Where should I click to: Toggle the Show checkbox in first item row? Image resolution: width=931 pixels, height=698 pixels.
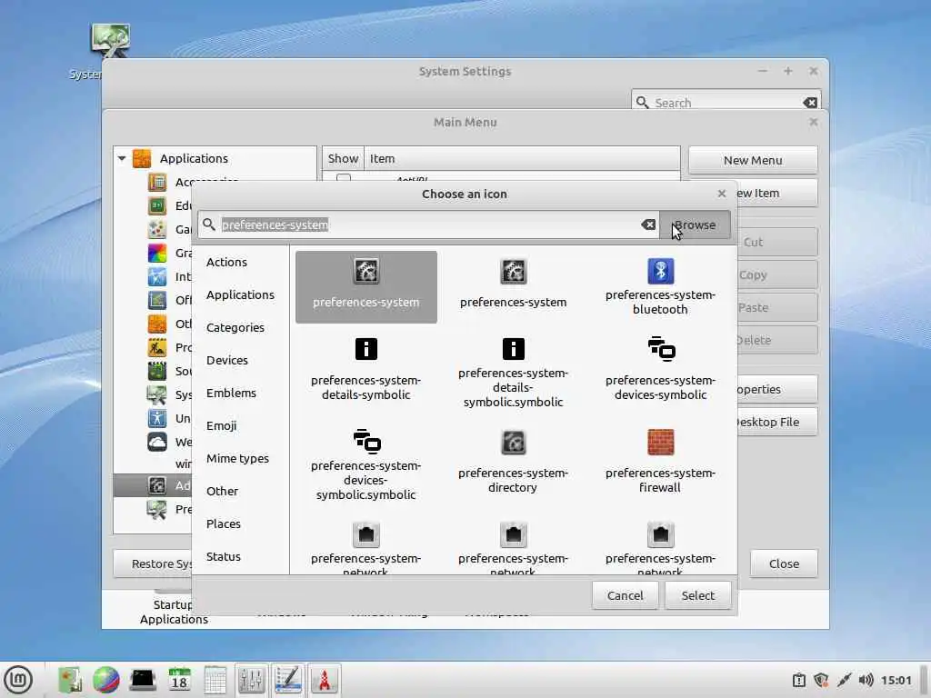coord(343,178)
